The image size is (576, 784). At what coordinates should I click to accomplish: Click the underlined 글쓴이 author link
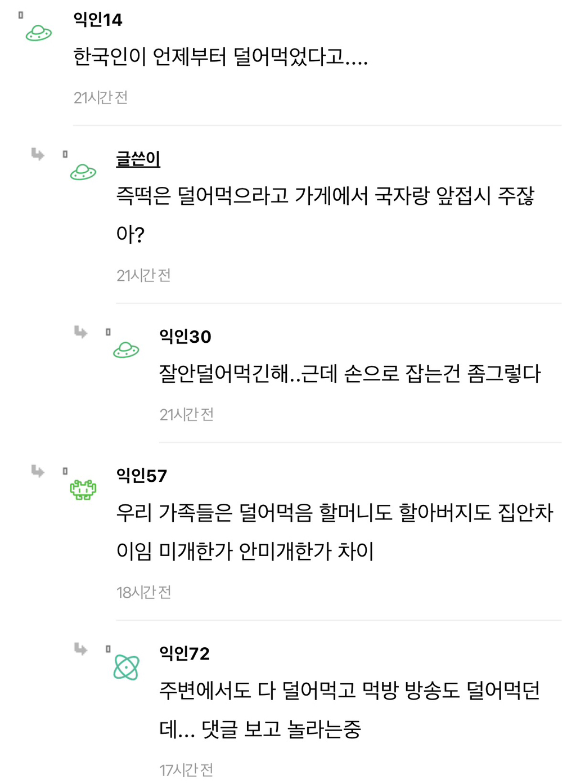click(138, 159)
